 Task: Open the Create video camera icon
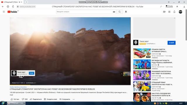[164, 12]
